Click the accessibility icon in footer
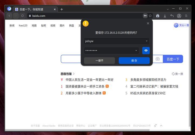This screenshot has height=135, width=195. [156, 126]
